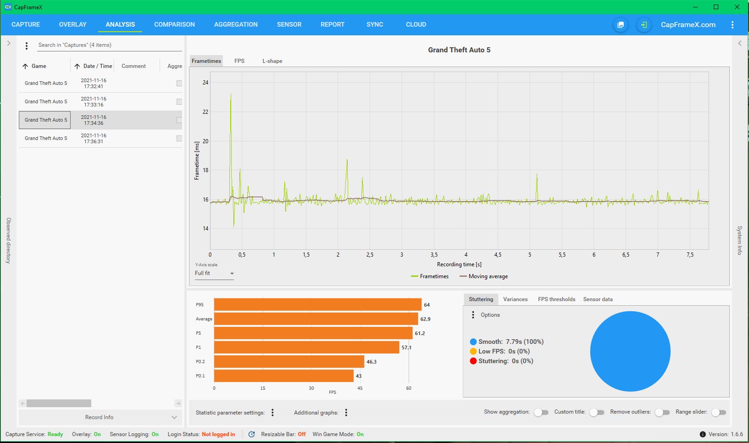Enable the Range slider switch
Viewport: 749px width, 443px height.
719,412
